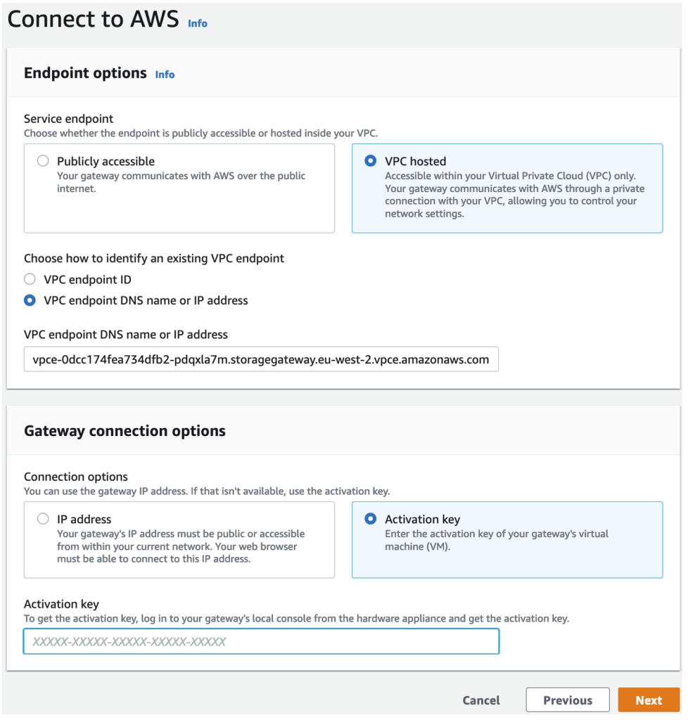Click the "Activation key" option card
The width and height of the screenshot is (688, 720).
pyautogui.click(x=507, y=540)
